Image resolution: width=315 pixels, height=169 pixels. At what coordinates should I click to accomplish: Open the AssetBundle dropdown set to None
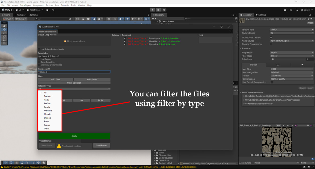point(276,163)
